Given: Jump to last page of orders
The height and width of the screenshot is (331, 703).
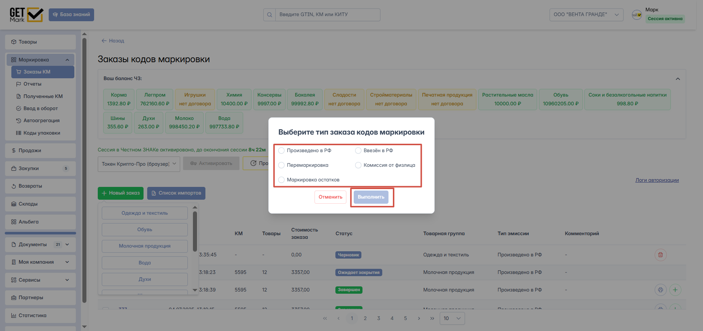Looking at the screenshot, I should coord(432,319).
